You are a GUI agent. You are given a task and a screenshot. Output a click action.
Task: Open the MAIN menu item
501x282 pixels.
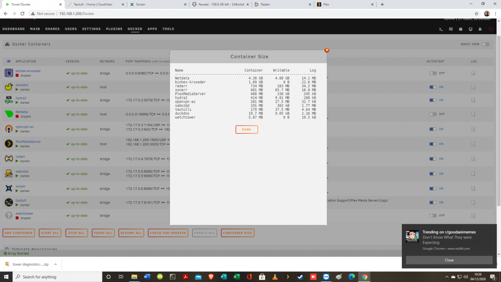35,29
